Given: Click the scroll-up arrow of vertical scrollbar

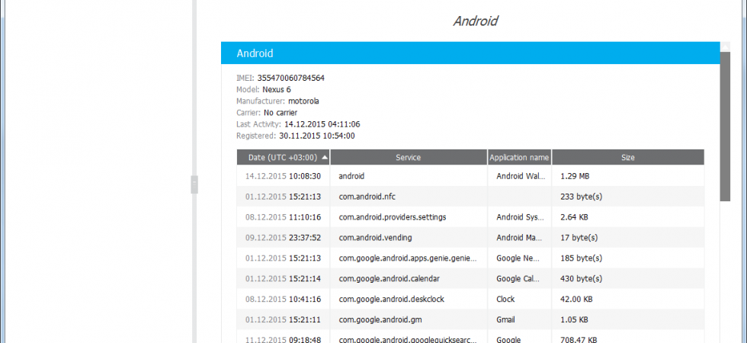Looking at the screenshot, I should click(x=725, y=46).
